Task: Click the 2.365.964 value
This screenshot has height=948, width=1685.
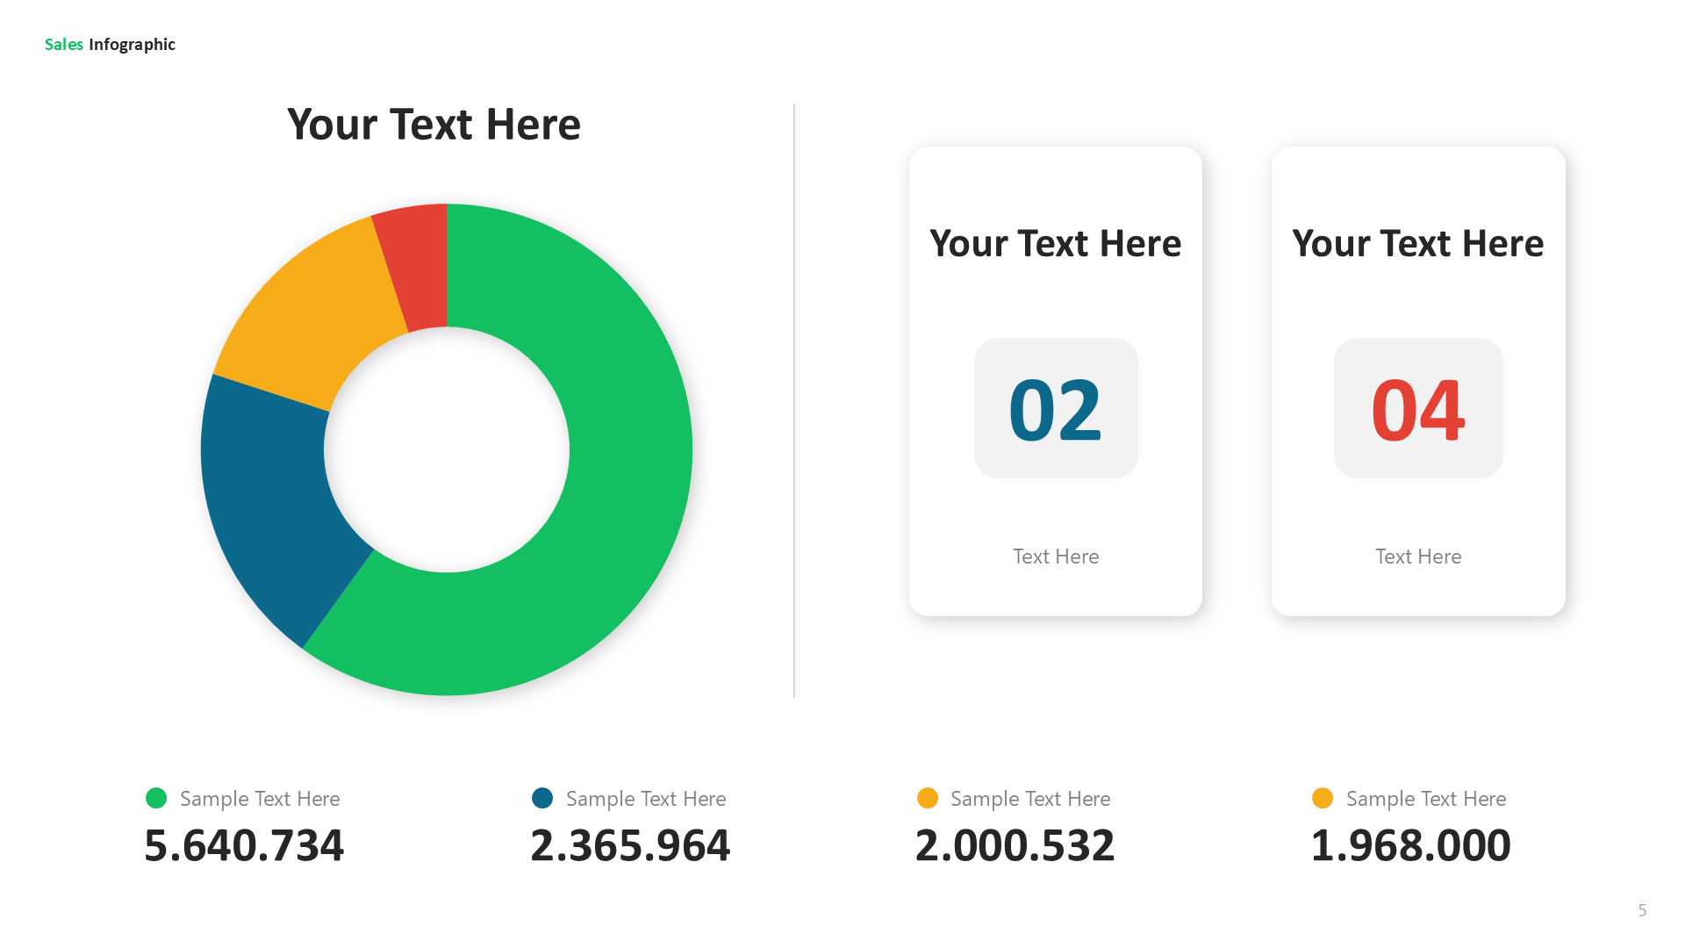Action: pos(630,845)
